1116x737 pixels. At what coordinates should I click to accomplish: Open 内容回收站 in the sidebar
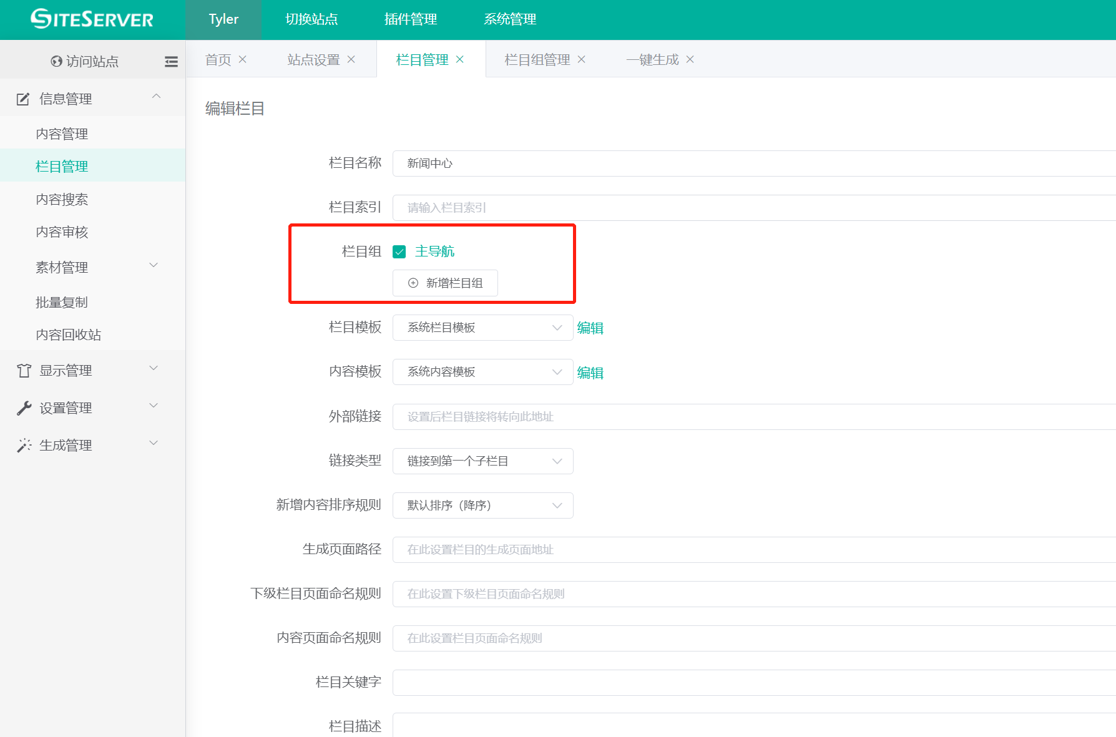(68, 334)
